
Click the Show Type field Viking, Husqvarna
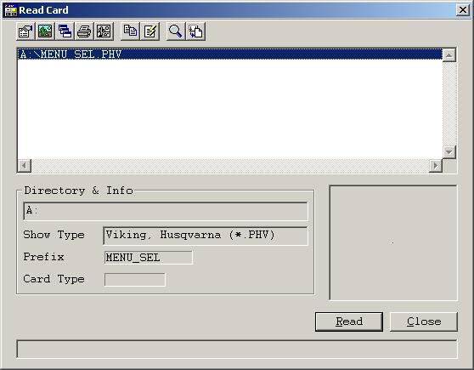pyautogui.click(x=206, y=236)
